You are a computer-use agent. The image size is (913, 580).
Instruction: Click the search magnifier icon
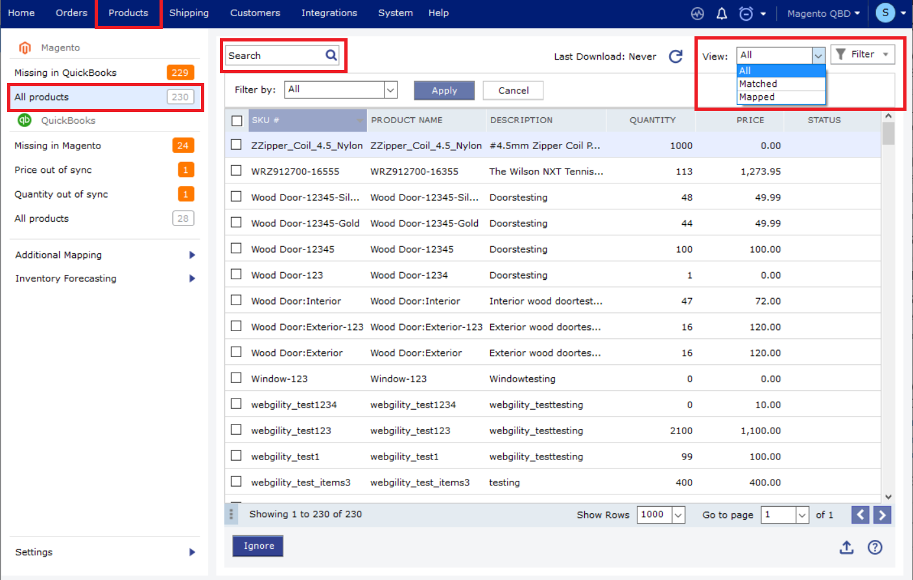coord(331,55)
